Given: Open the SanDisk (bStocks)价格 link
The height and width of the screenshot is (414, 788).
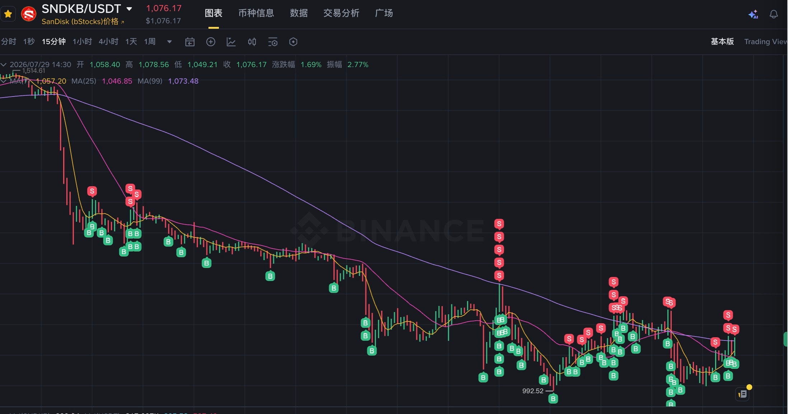Looking at the screenshot, I should tap(83, 22).
